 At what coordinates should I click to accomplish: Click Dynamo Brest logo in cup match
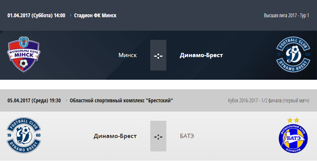[24, 135]
